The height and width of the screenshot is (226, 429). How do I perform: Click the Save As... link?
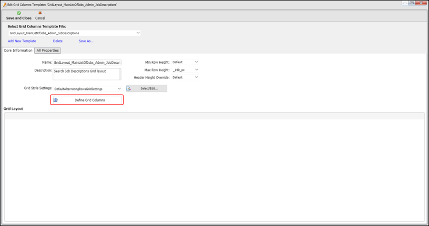pyautogui.click(x=86, y=41)
